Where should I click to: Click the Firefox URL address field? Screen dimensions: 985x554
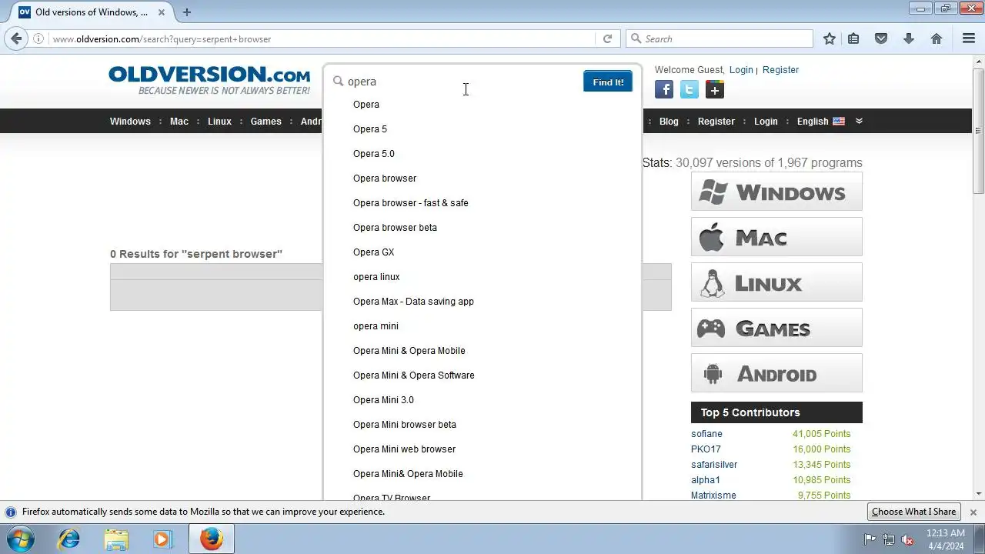(x=322, y=38)
